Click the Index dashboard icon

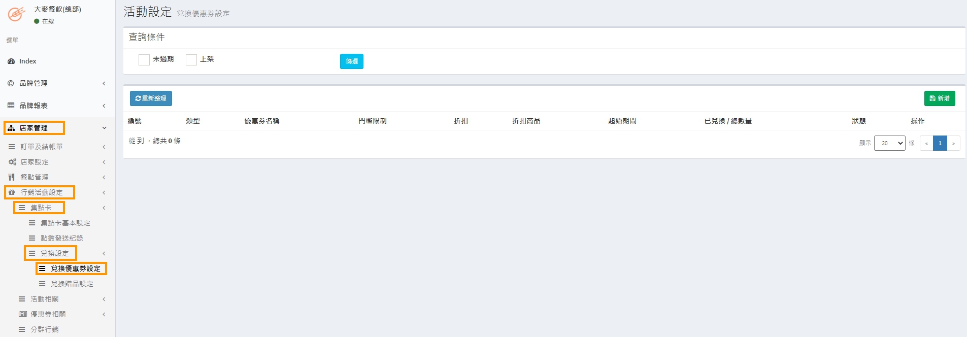[11, 61]
